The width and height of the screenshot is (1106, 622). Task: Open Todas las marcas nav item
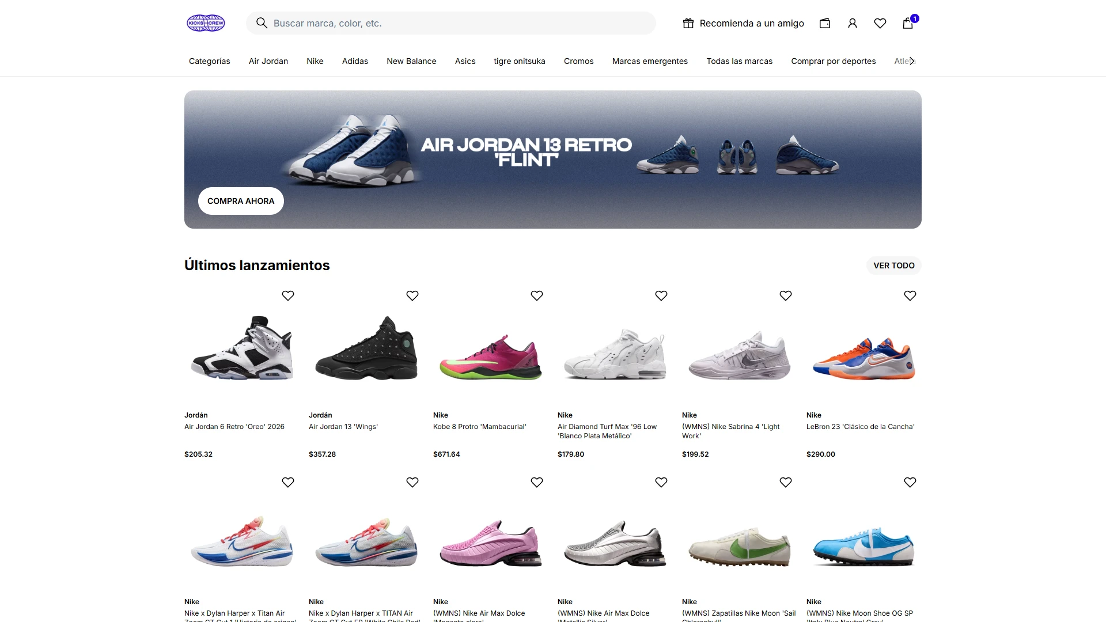(x=740, y=61)
